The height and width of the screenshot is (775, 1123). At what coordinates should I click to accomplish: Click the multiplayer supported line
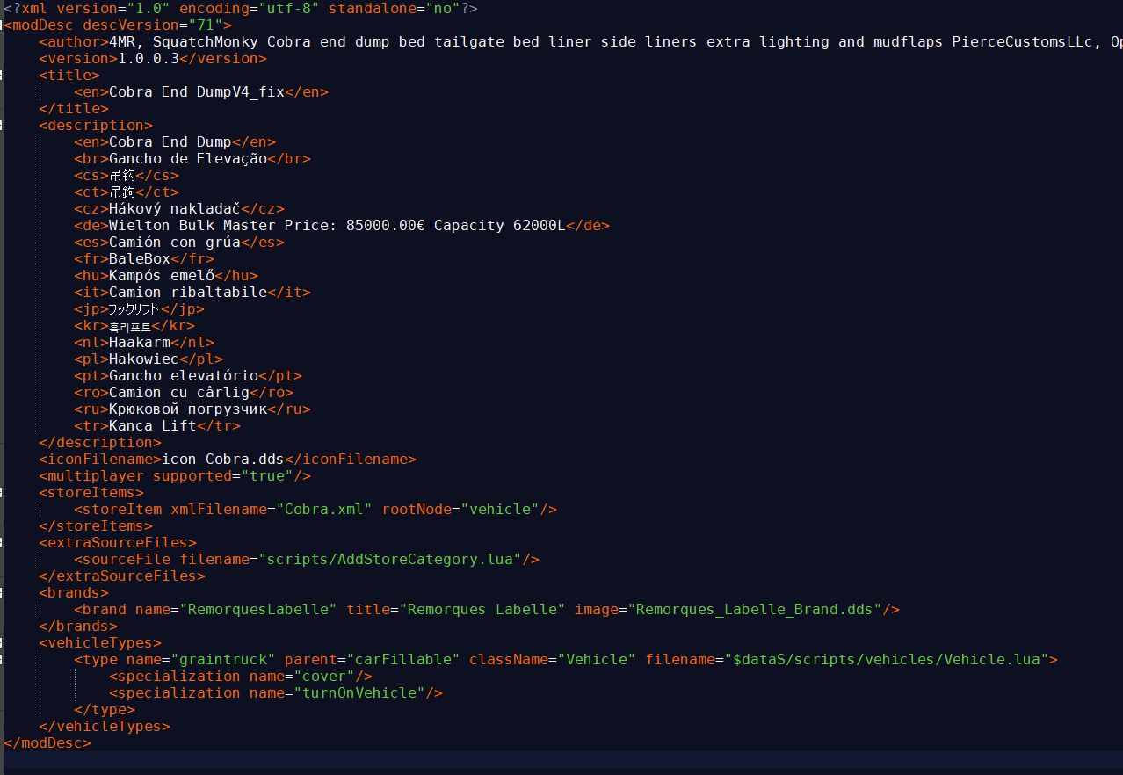pos(175,475)
